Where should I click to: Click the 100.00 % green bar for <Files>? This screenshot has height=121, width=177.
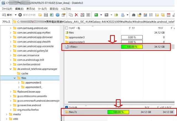tap(132, 47)
